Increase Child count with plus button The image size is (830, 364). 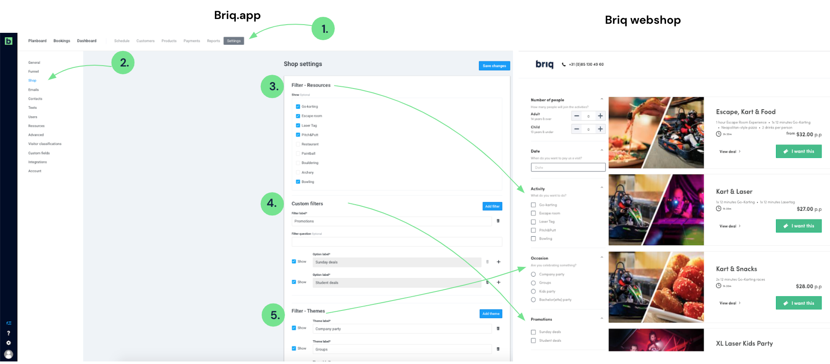coord(600,129)
